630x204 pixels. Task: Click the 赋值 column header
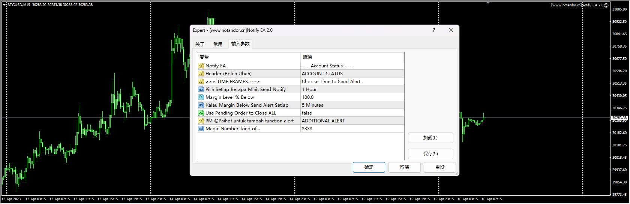pyautogui.click(x=352, y=57)
